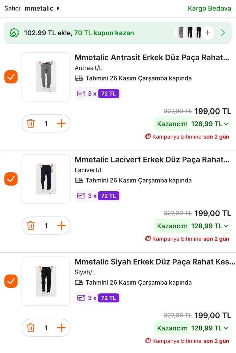This screenshot has height=353, width=236.
Task: Open Mmetalic Antrasit Erkek product title
Action: pyautogui.click(x=152, y=58)
